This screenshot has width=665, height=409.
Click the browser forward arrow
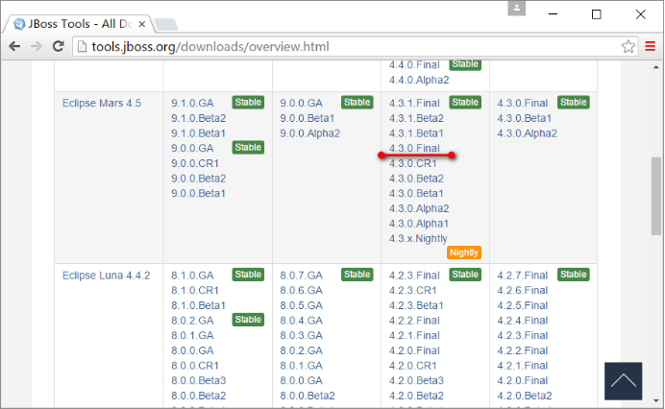(x=37, y=46)
